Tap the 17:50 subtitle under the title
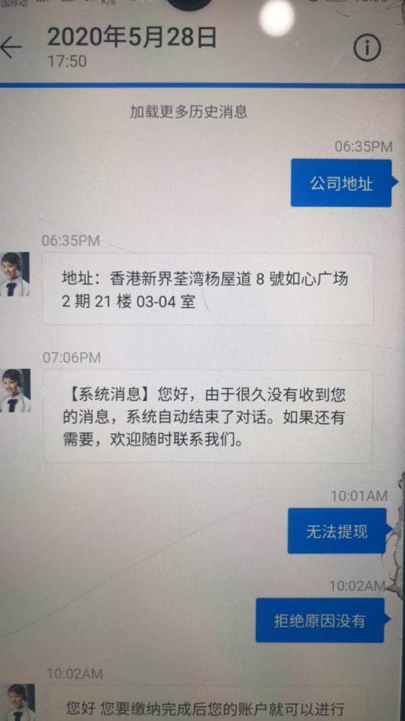Screen dimensions: 405x721 pos(67,61)
